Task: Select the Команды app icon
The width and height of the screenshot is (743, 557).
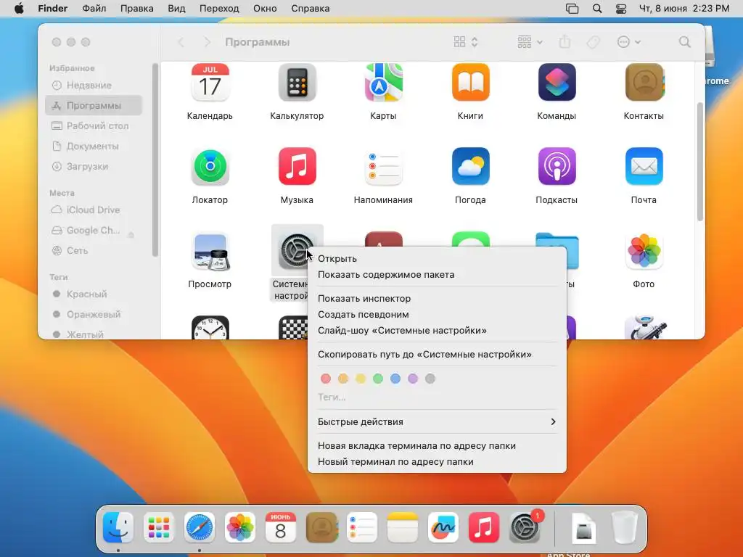Action: [557, 83]
